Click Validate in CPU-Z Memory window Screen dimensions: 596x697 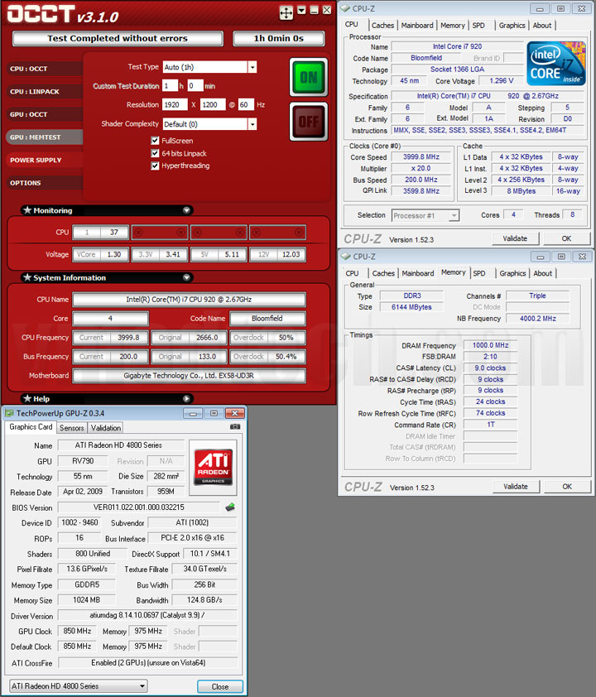516,487
